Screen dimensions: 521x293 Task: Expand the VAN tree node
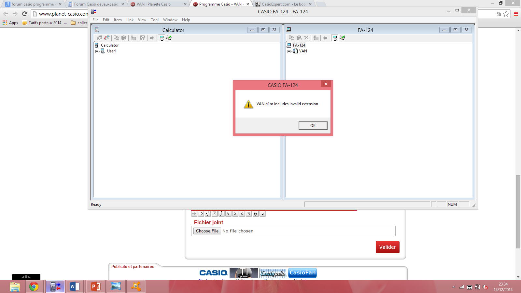tap(289, 51)
